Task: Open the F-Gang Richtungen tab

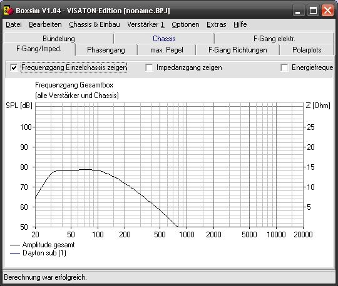Action: (x=238, y=50)
